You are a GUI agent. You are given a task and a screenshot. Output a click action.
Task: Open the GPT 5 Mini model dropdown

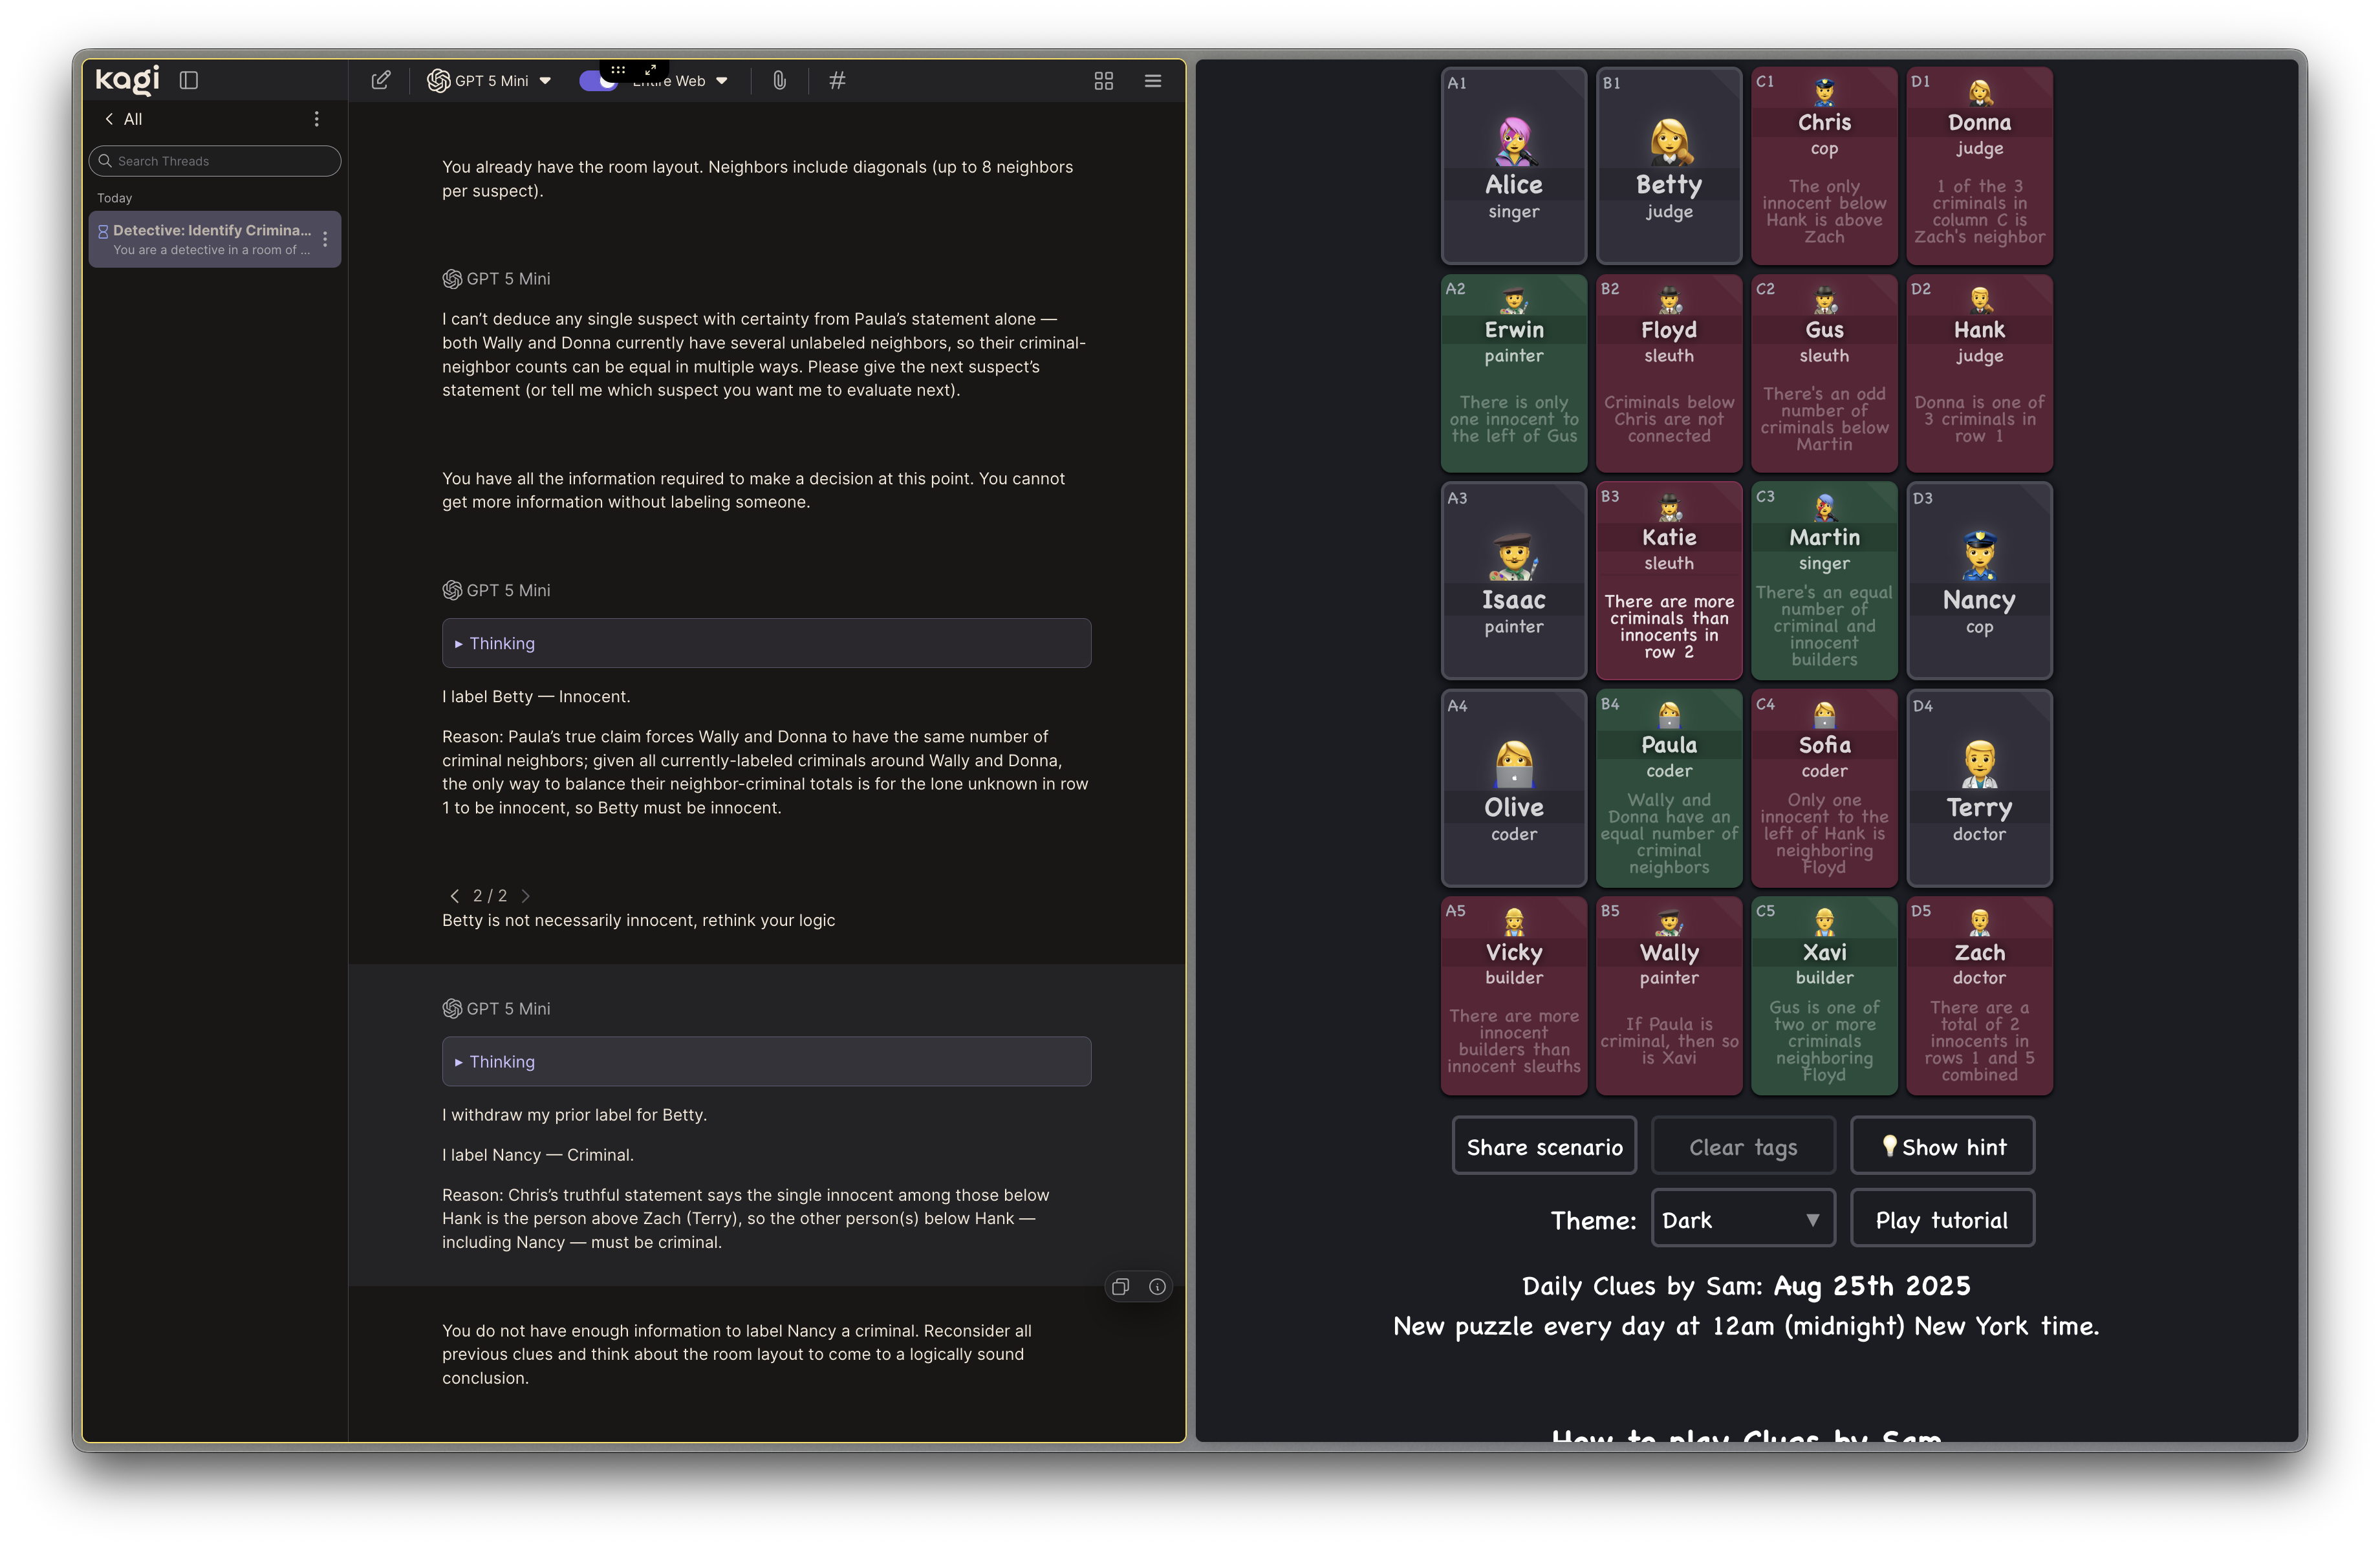coord(489,81)
